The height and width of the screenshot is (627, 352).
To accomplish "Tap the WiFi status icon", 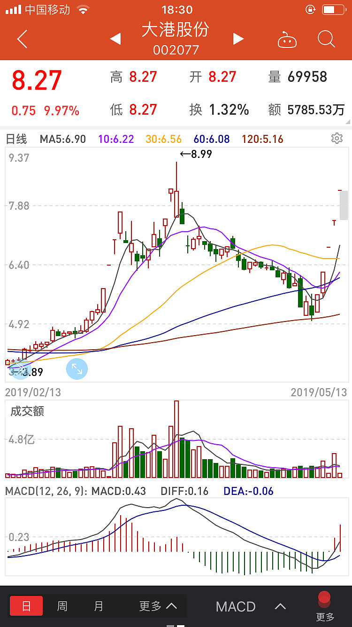I will coord(83,9).
